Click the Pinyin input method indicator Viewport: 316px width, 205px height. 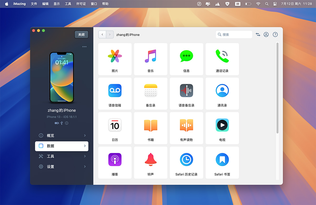(238, 4)
